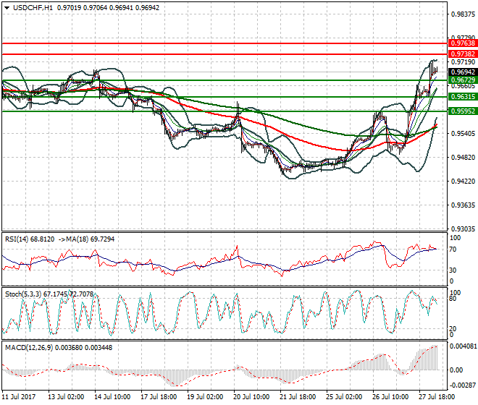
Task: Click the black 0.96942 current price label
Action: pyautogui.click(x=463, y=72)
